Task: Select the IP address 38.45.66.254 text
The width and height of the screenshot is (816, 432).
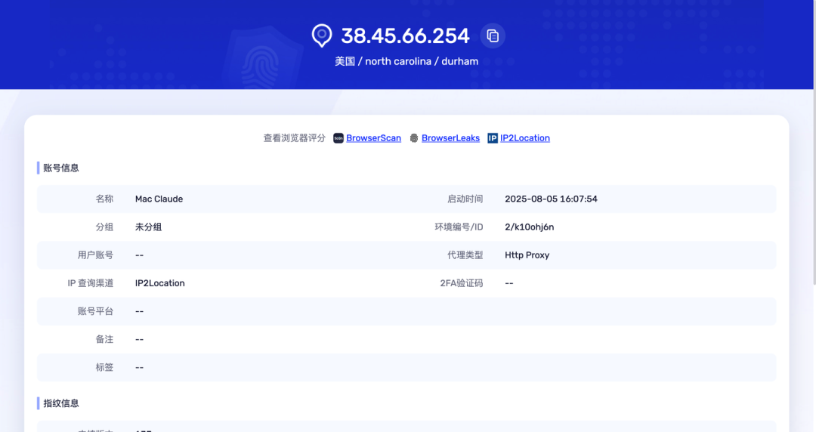Action: tap(406, 36)
